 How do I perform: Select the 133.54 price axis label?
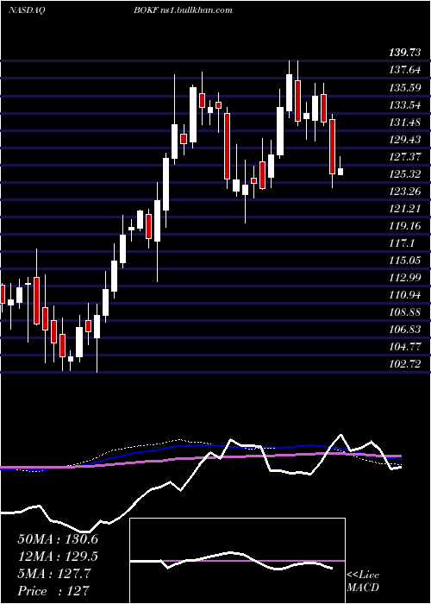(404, 104)
